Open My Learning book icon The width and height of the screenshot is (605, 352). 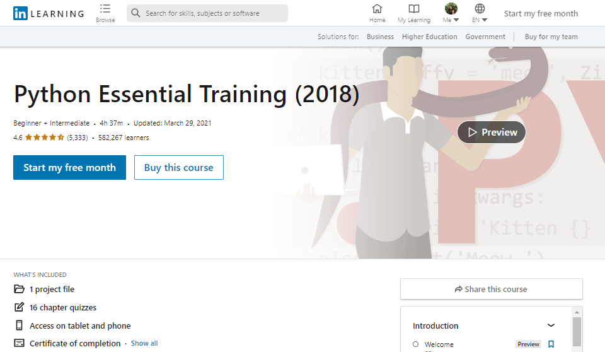click(414, 8)
